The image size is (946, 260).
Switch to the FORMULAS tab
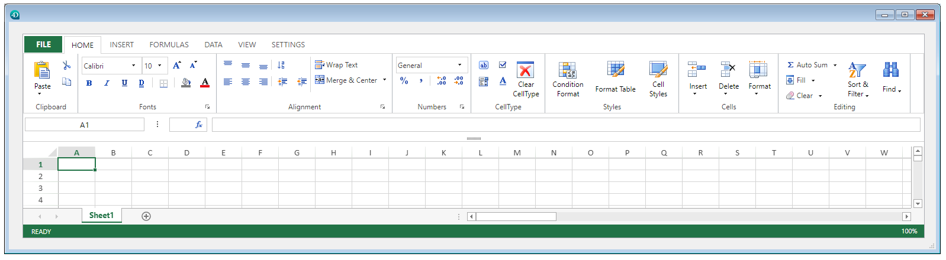pyautogui.click(x=169, y=45)
